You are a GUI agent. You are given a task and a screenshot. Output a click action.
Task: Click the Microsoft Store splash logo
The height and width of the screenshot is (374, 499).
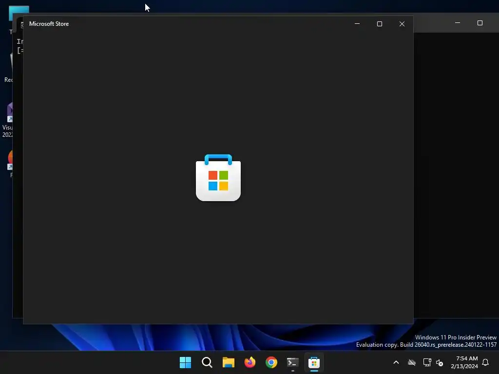[x=218, y=178]
